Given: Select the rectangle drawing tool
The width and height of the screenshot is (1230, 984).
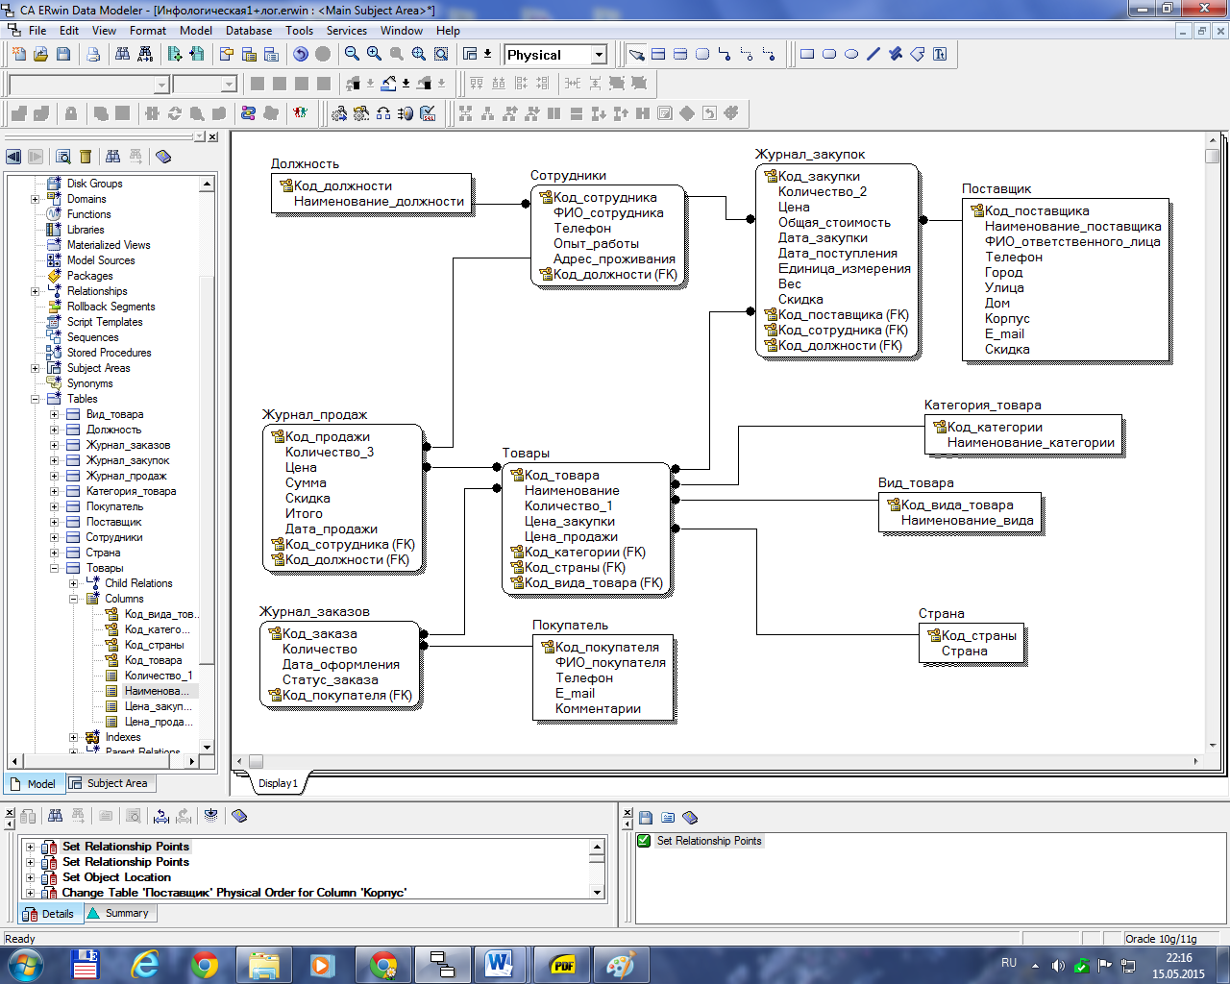Looking at the screenshot, I should pyautogui.click(x=807, y=55).
